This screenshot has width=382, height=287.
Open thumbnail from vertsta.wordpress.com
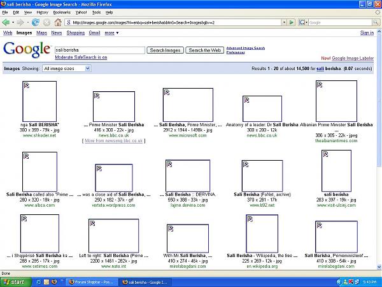[114, 178]
